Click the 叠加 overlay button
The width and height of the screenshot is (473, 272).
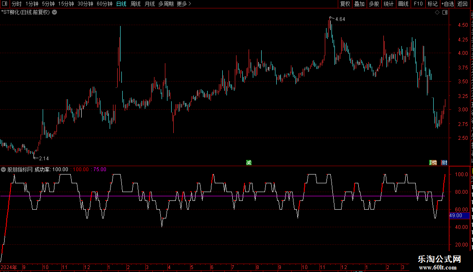360,4
